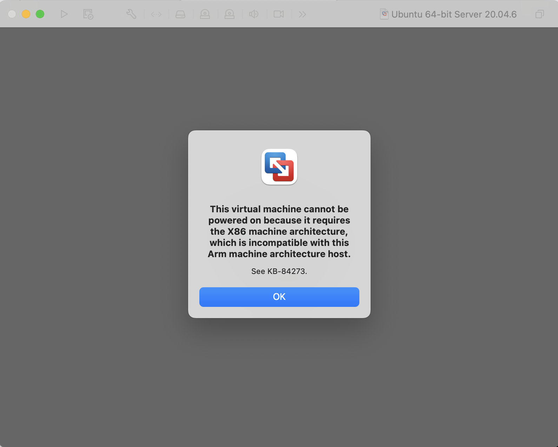Image resolution: width=558 pixels, height=447 pixels.
Task: Click the X86 architecture error message
Action: (279, 232)
